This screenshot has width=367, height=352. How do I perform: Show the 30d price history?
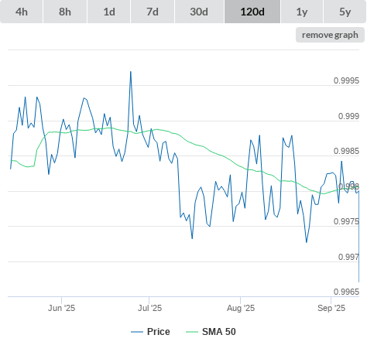(199, 12)
